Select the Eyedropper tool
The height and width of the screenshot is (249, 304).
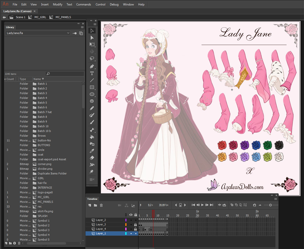coord(92,151)
